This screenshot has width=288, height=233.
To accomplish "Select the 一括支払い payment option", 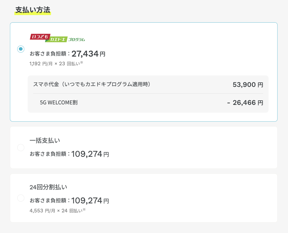I will (21, 148).
